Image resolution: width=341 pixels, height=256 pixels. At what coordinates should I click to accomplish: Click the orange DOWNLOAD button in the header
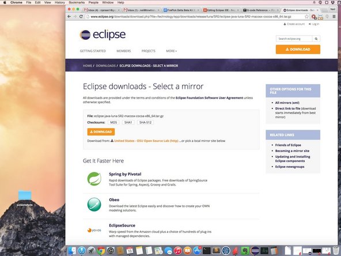[x=298, y=50]
